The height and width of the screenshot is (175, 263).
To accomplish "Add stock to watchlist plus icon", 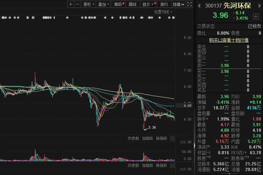I will point(255,16).
